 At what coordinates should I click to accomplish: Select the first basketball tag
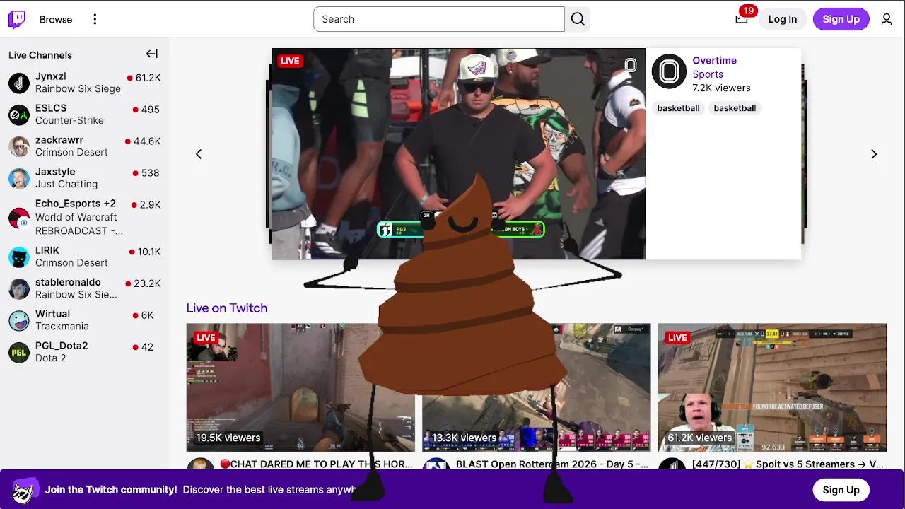(678, 108)
